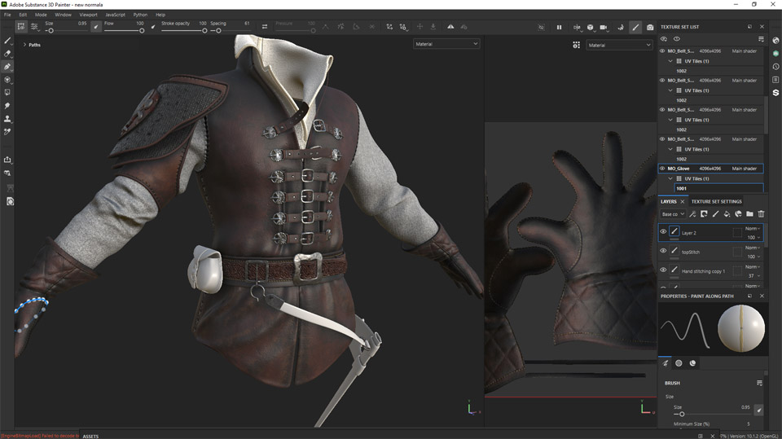Click the Stroke opacity slider
This screenshot has width=782, height=439.
click(184, 30)
